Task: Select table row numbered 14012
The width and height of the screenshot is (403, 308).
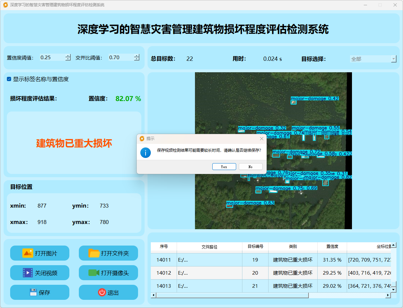Action: [x=164, y=273]
